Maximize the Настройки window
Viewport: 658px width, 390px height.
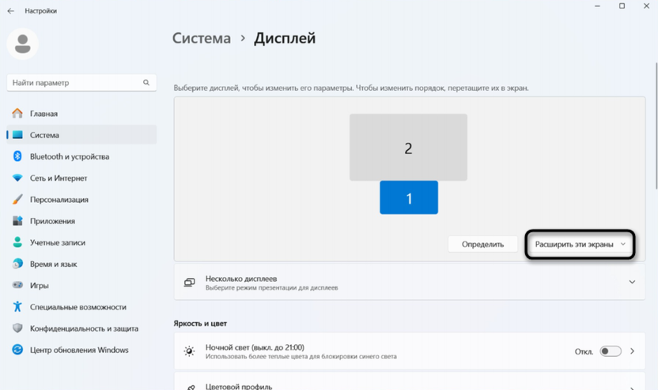click(x=622, y=6)
